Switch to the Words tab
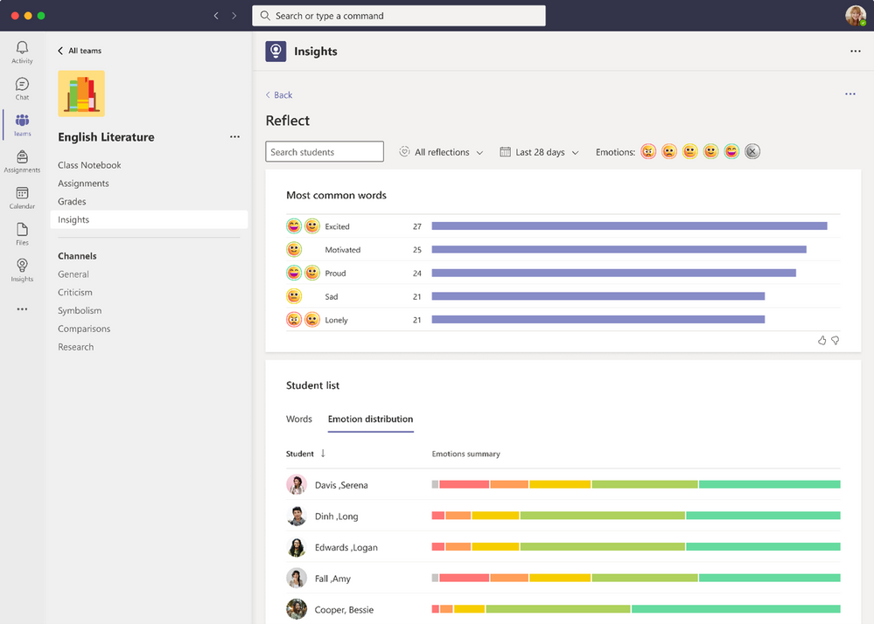 pyautogui.click(x=299, y=419)
